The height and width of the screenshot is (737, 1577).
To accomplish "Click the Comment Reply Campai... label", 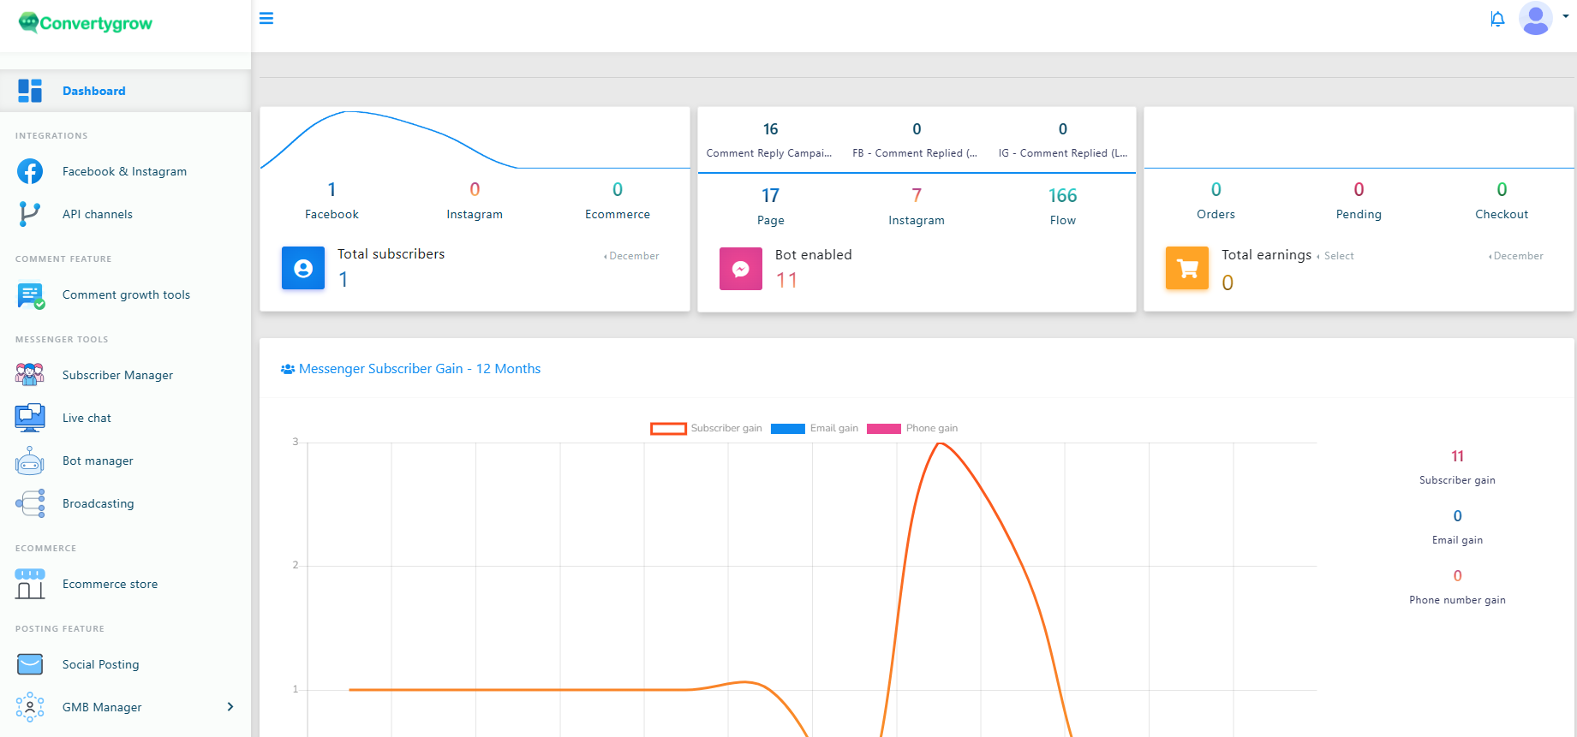I will (769, 153).
